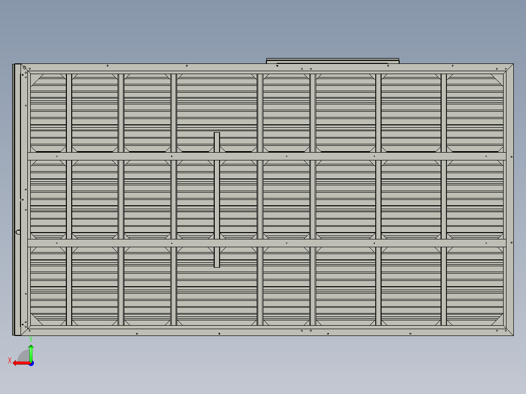Viewport: 526px width, 394px height.
Task: Select the narrow strip on far left side
Action: point(17,200)
